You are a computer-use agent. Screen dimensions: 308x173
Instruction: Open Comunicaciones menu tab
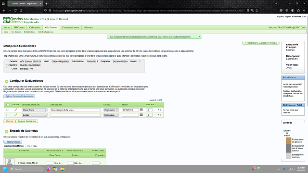pos(70,27)
